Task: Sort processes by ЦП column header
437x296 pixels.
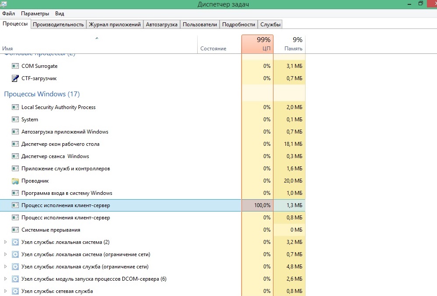Action: (257, 44)
